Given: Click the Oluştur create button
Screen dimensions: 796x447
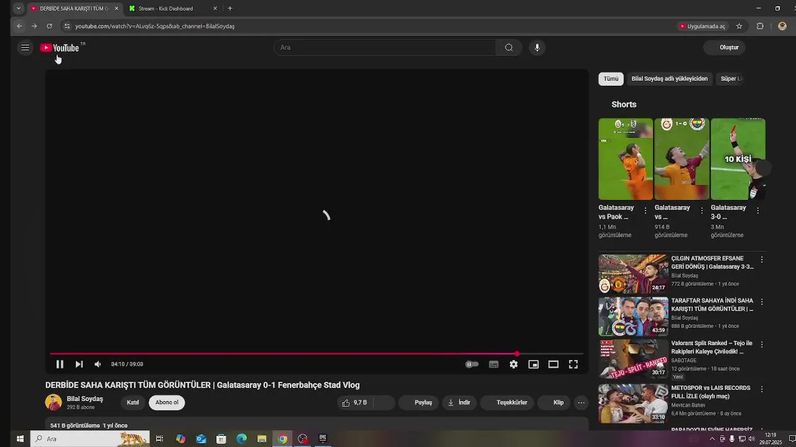Looking at the screenshot, I should [x=725, y=47].
